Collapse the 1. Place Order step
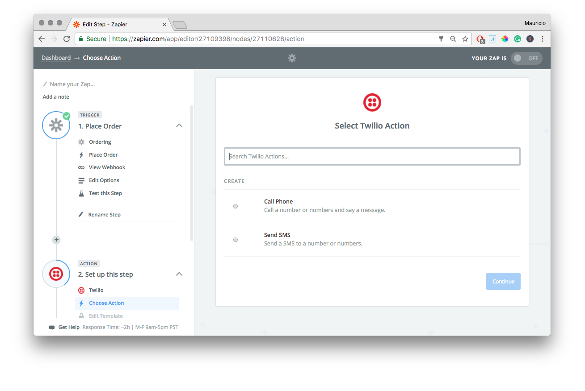This screenshot has width=585, height=391. click(x=179, y=126)
